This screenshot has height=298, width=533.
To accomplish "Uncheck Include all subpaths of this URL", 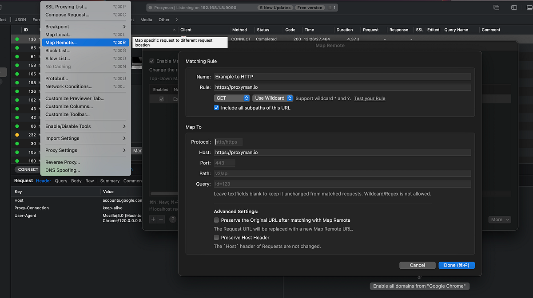I will tap(217, 107).
